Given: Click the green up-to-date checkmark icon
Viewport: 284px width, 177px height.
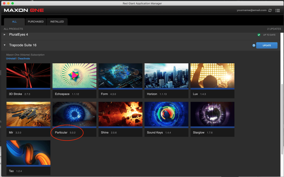Looking at the screenshot, I should coord(259,35).
